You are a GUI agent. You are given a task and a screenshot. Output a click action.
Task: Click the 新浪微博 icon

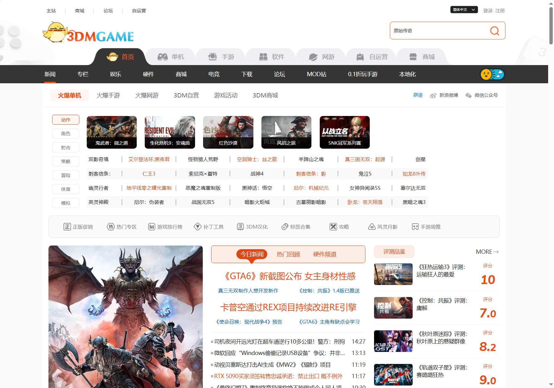[x=433, y=96]
